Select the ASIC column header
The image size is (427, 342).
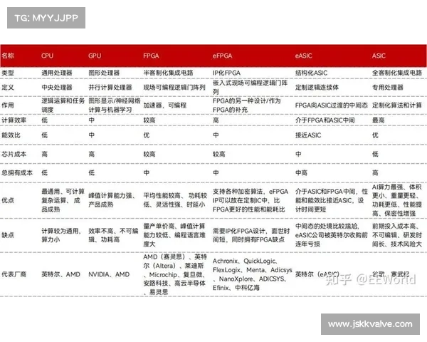click(379, 56)
